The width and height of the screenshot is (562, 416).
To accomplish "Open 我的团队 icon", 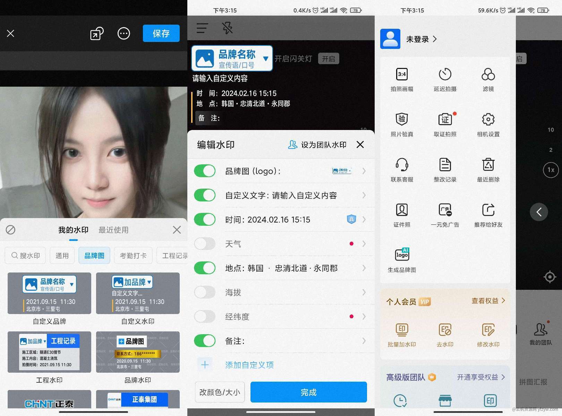I will (540, 329).
